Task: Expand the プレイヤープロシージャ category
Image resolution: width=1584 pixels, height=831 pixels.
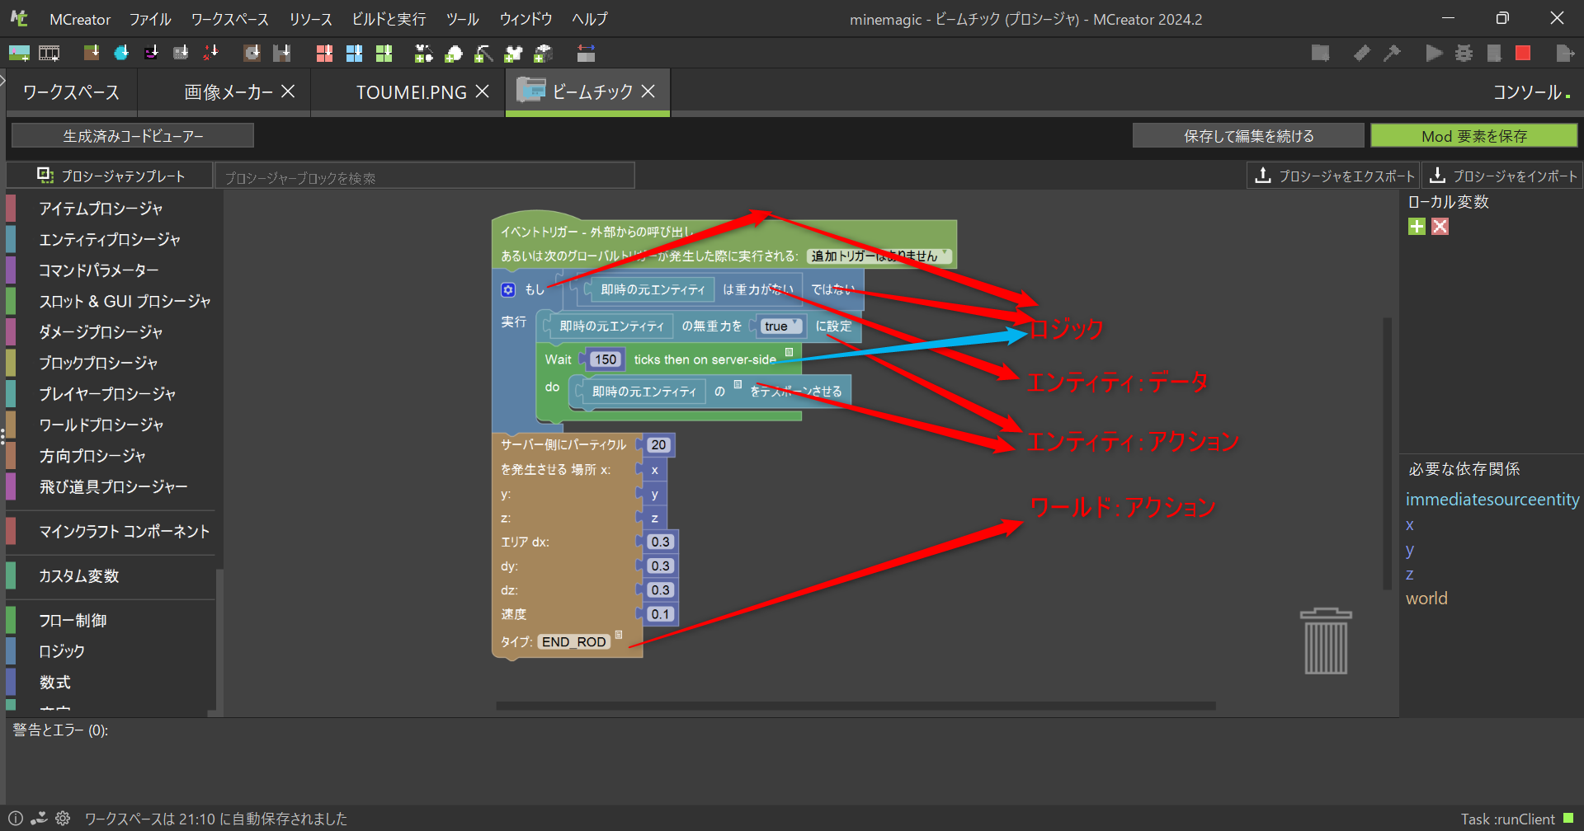Action: point(107,394)
